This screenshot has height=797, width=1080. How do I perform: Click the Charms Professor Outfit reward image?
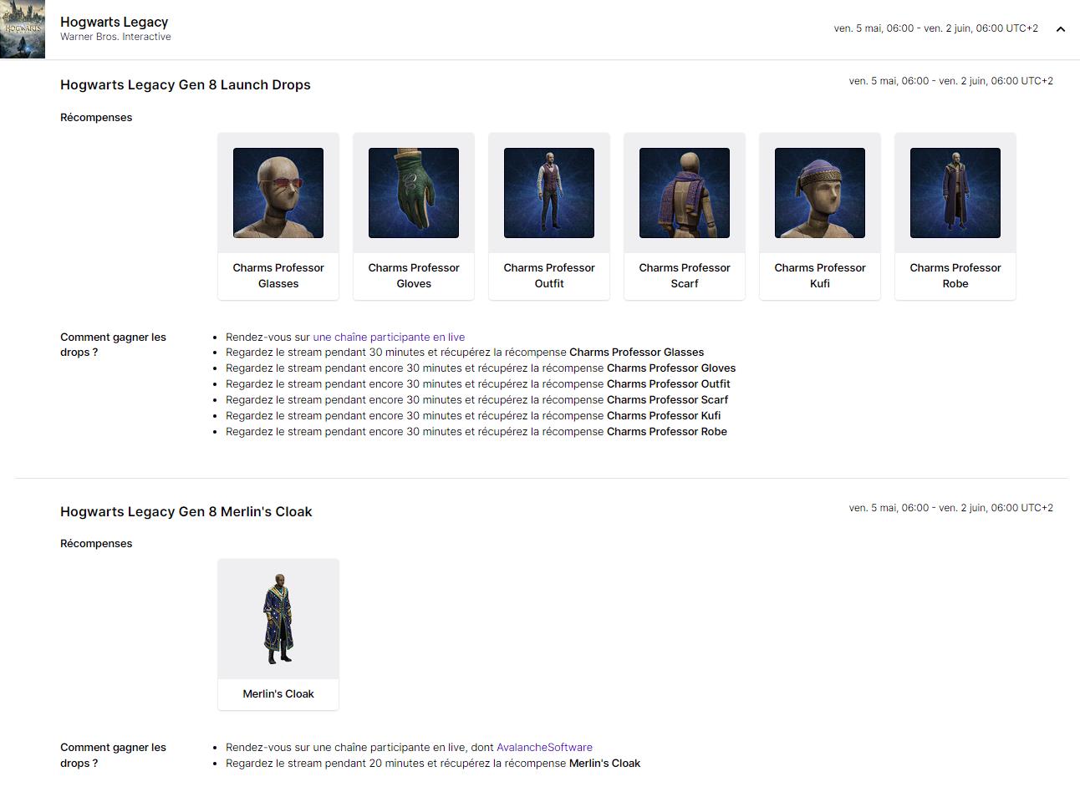pos(548,193)
